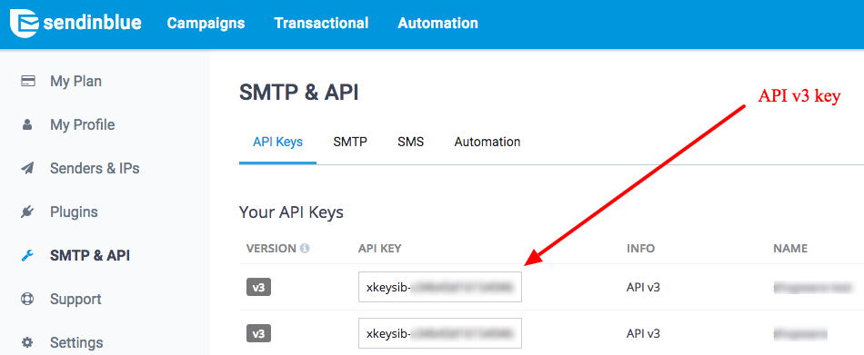The height and width of the screenshot is (355, 864).
Task: Open the Plugins plug icon
Action: 27,212
